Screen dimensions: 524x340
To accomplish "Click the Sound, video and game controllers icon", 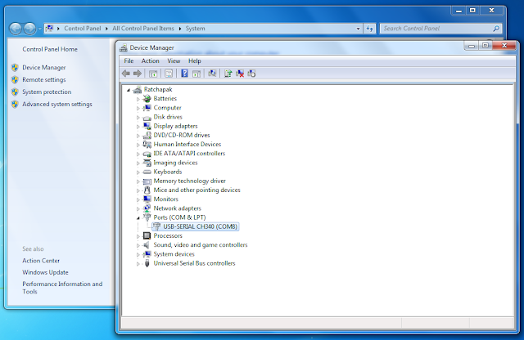I will (x=147, y=245).
